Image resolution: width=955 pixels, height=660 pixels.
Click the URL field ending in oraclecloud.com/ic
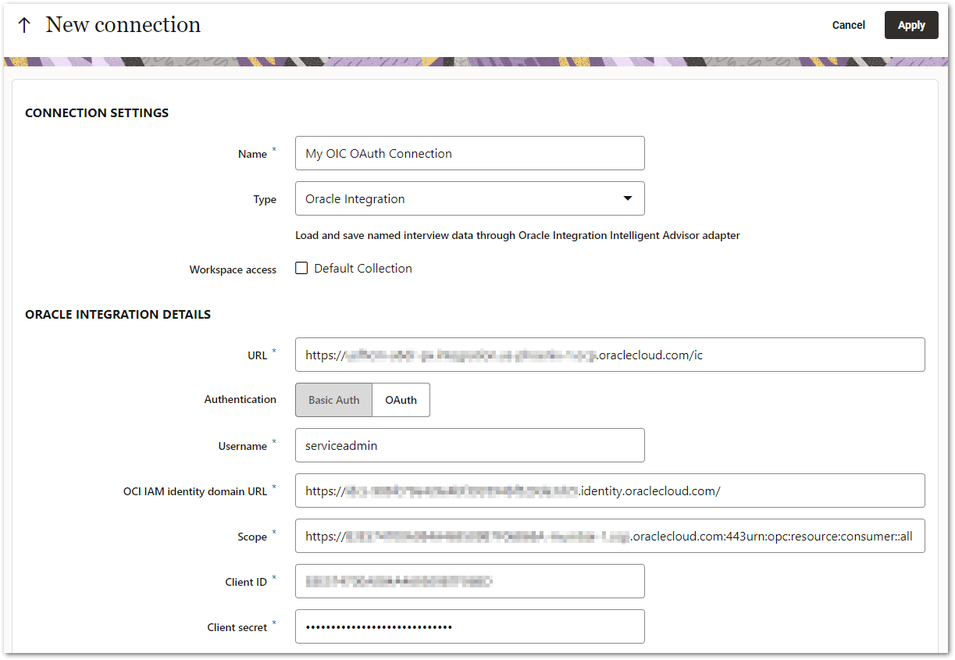(x=609, y=355)
